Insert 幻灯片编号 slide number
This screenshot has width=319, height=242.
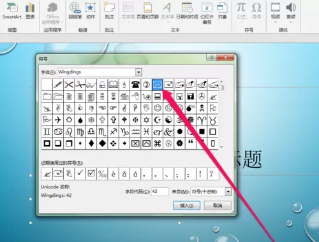(x=207, y=13)
